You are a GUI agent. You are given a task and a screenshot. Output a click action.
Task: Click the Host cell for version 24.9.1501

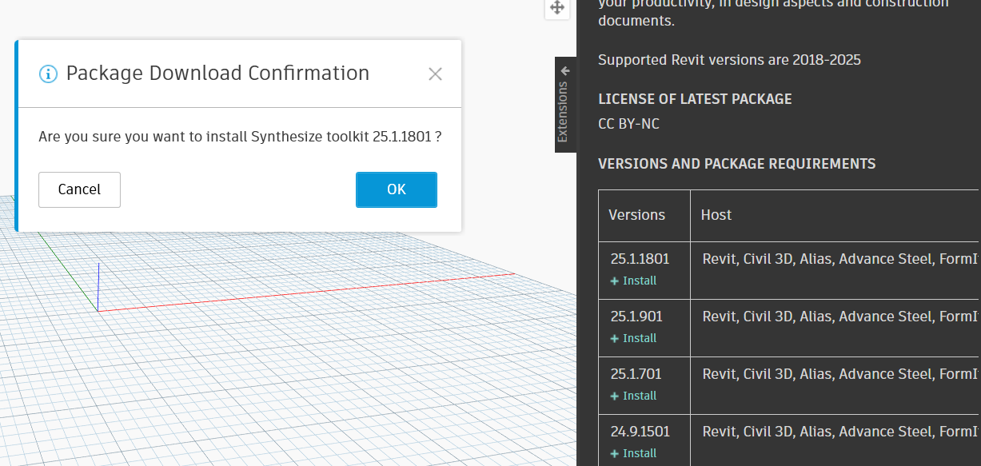pos(835,440)
